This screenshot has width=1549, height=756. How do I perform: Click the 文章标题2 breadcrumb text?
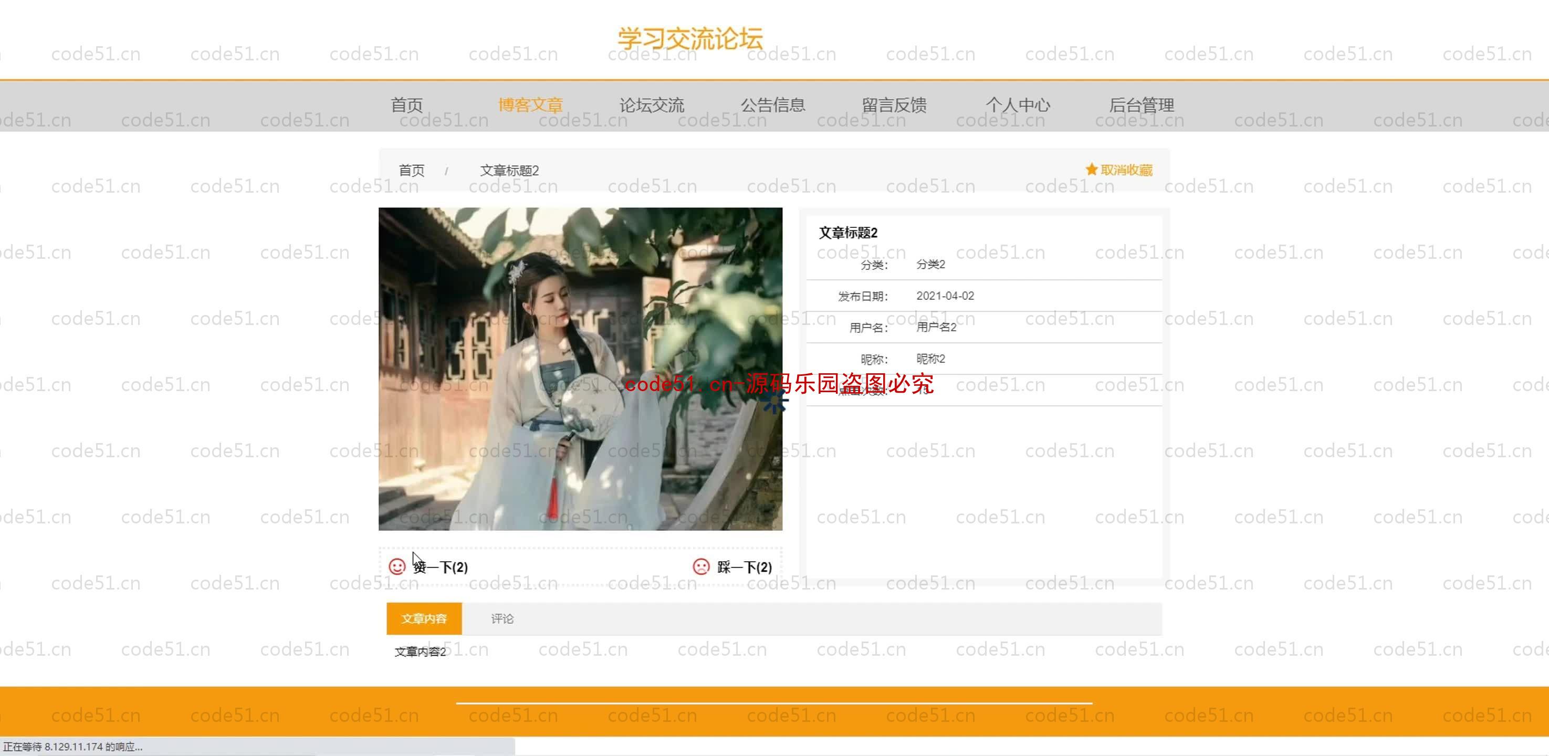[x=509, y=170]
